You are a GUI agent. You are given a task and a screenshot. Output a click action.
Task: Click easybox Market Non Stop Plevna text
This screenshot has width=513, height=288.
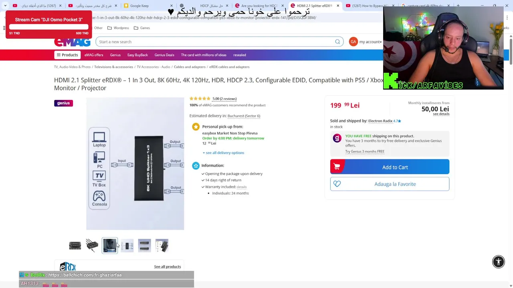pyautogui.click(x=230, y=133)
